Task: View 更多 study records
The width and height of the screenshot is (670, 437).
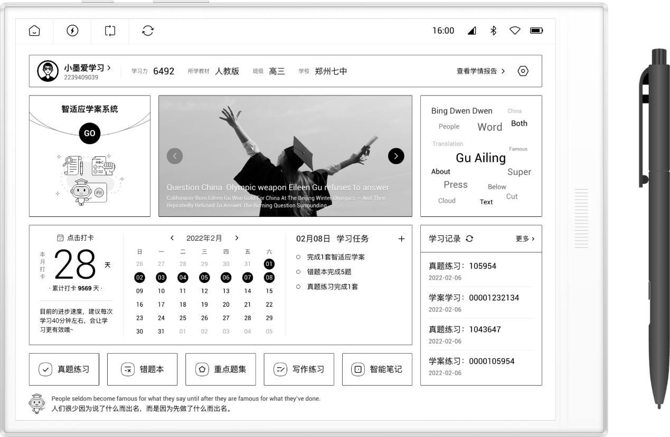Action: [x=523, y=239]
